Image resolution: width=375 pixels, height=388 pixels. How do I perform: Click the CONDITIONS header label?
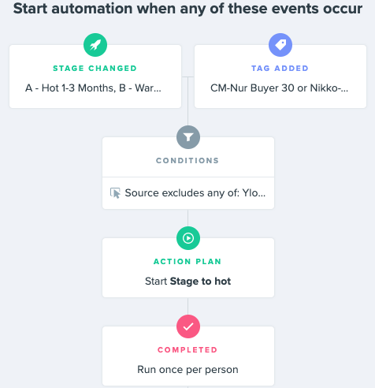[187, 161]
